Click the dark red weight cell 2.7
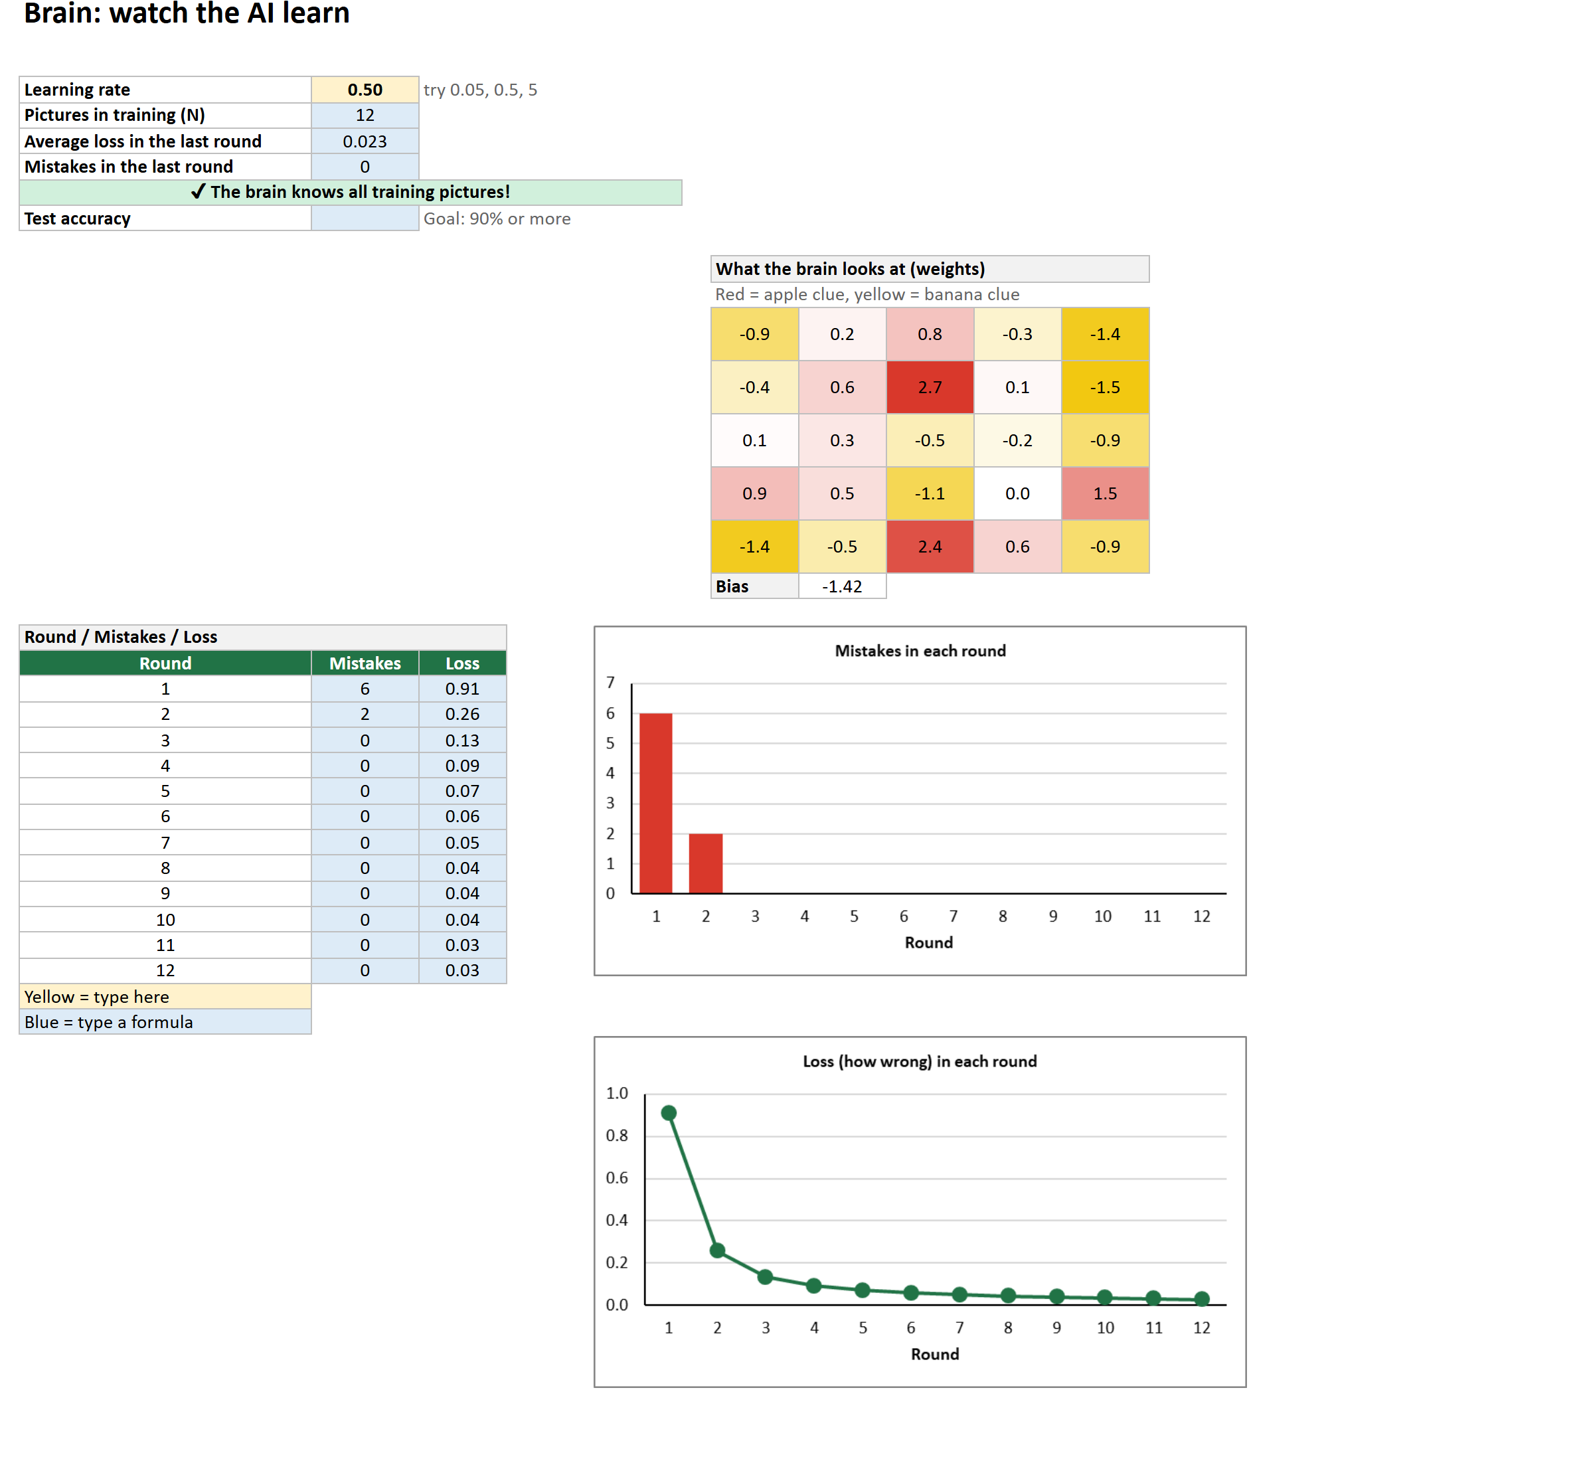Screen dimensions: 1575x1473 click(930, 387)
